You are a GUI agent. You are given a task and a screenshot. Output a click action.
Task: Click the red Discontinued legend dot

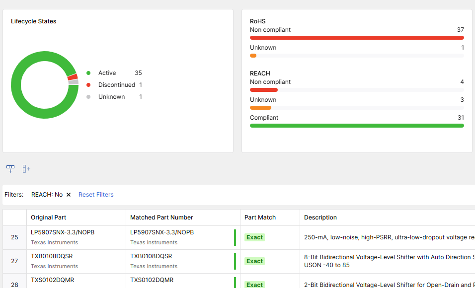coord(88,85)
